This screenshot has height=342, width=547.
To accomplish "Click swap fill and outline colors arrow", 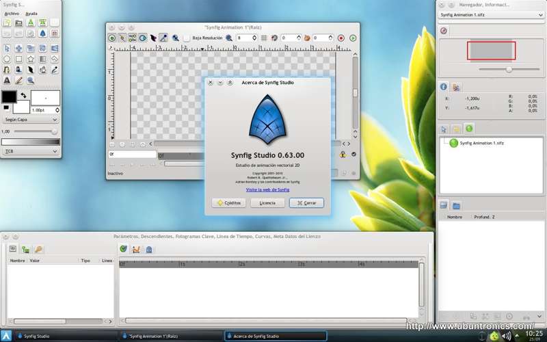I will point(23,95).
